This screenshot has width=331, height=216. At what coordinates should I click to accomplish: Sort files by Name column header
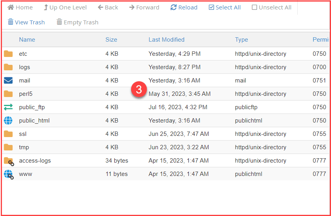click(x=27, y=40)
